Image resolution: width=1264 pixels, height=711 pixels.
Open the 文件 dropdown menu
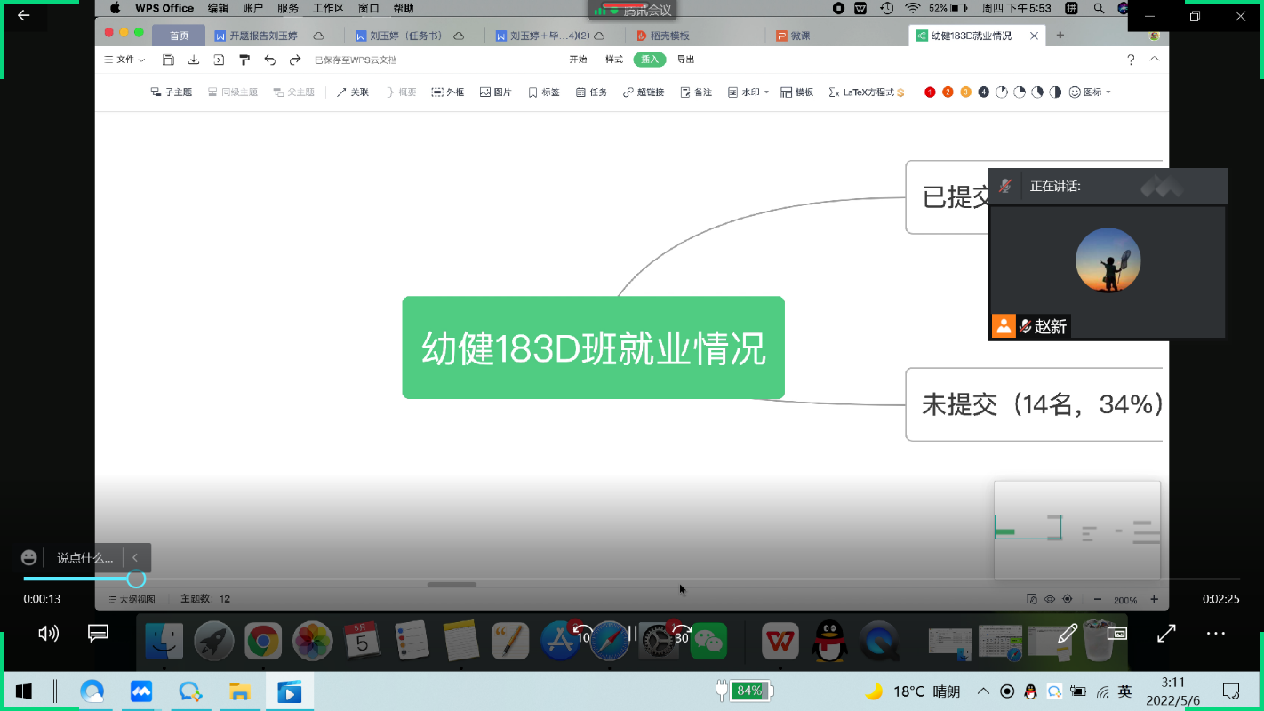(124, 60)
